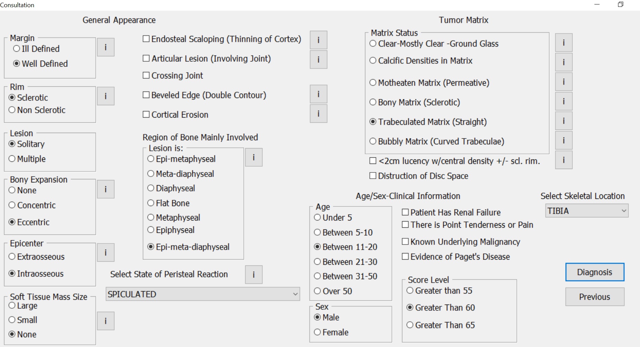Select Metaphyseal region
640x347 pixels.
click(x=174, y=217)
